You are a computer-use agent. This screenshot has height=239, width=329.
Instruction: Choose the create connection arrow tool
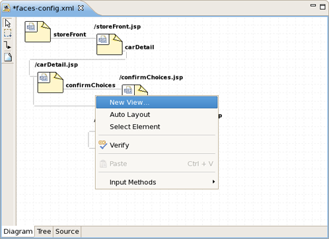click(8, 46)
